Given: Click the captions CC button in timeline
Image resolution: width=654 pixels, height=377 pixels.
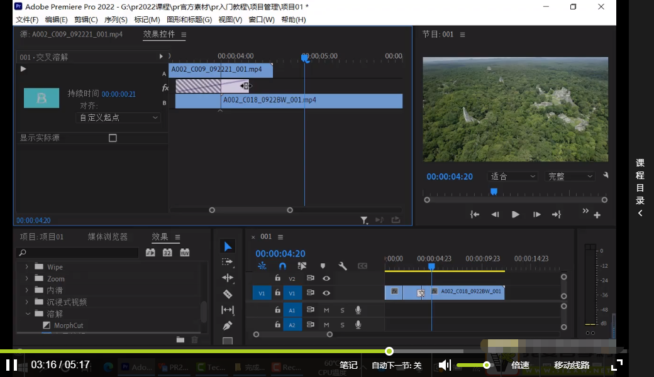Looking at the screenshot, I should pos(362,266).
